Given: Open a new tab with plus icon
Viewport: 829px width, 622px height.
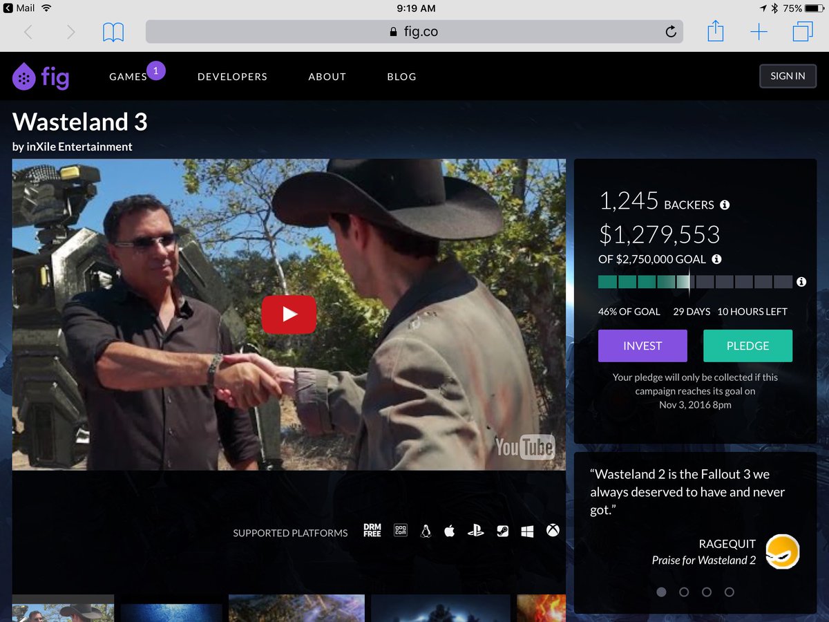Looking at the screenshot, I should click(759, 32).
